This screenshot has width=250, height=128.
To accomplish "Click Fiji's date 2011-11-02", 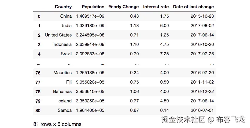I will click(202, 82).
